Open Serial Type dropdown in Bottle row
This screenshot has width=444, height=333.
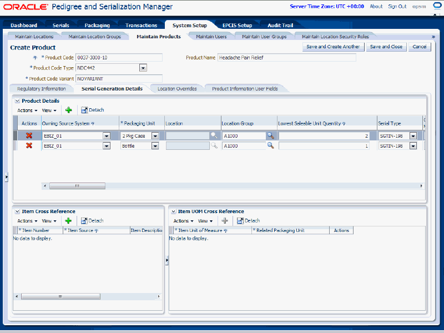[413, 146]
